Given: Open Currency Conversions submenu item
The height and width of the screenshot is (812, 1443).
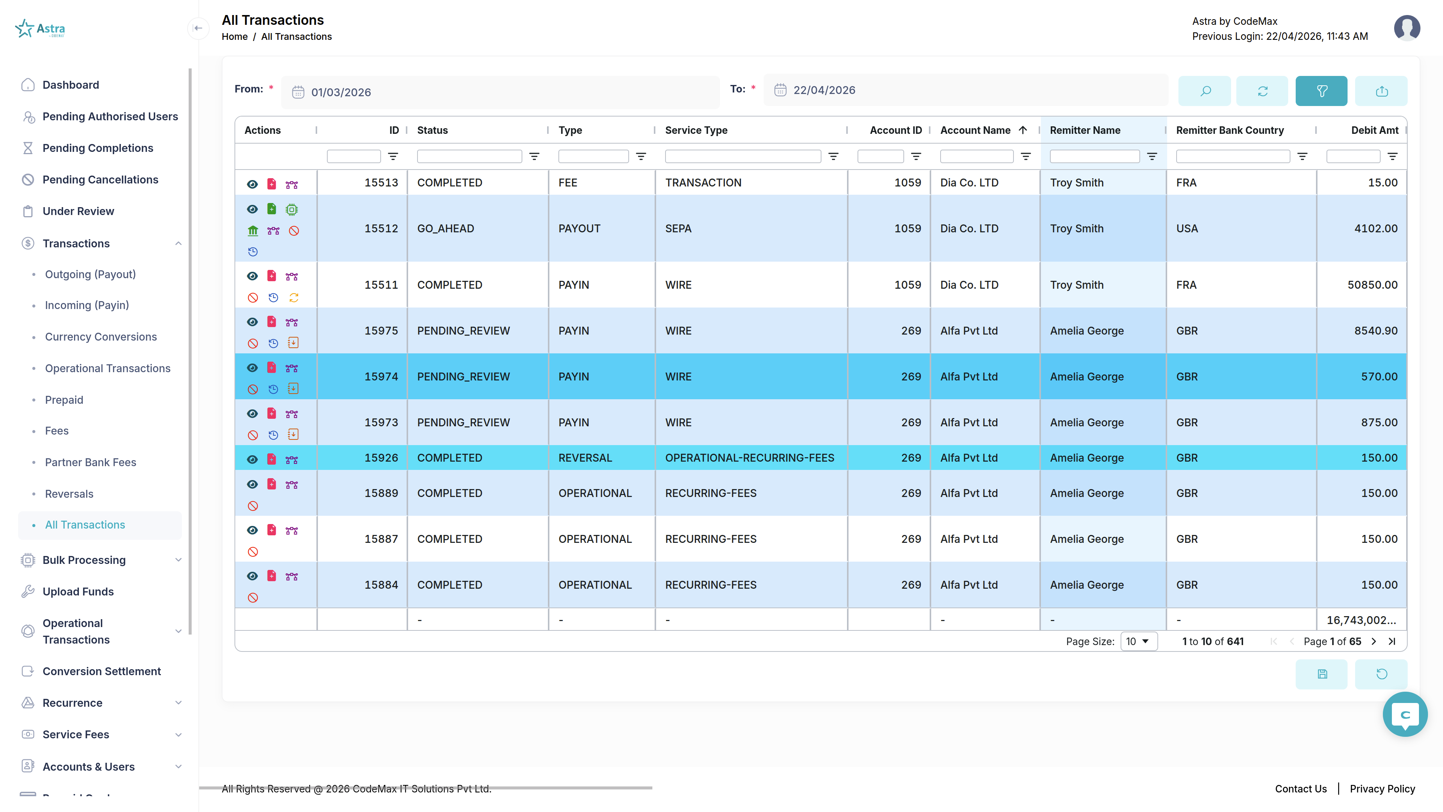Looking at the screenshot, I should coord(101,337).
